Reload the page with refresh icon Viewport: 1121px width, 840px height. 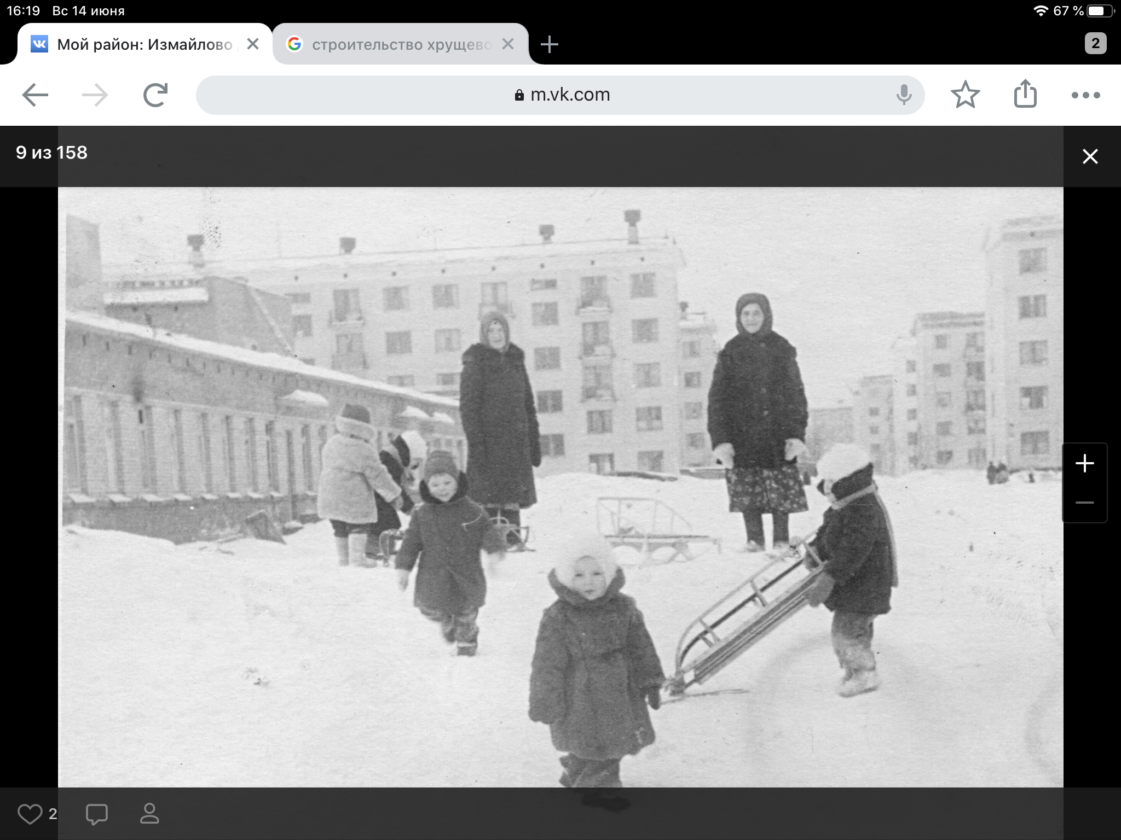[155, 95]
